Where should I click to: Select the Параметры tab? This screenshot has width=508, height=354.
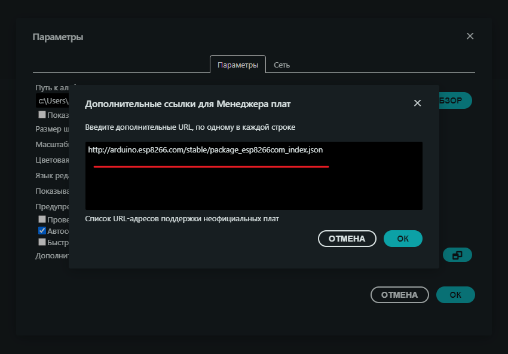(x=238, y=65)
